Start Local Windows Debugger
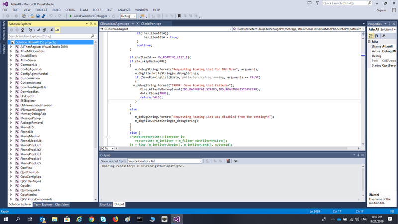 (88, 16)
